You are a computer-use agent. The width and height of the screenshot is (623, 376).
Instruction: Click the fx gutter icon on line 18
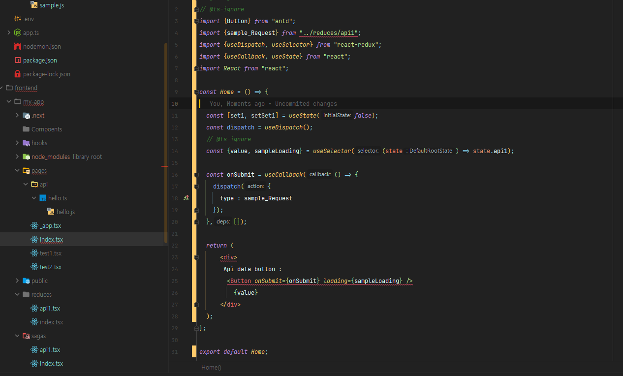(186, 198)
